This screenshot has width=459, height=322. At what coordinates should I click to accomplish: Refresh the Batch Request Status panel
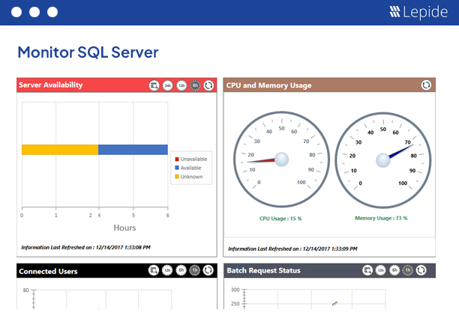[x=421, y=270]
